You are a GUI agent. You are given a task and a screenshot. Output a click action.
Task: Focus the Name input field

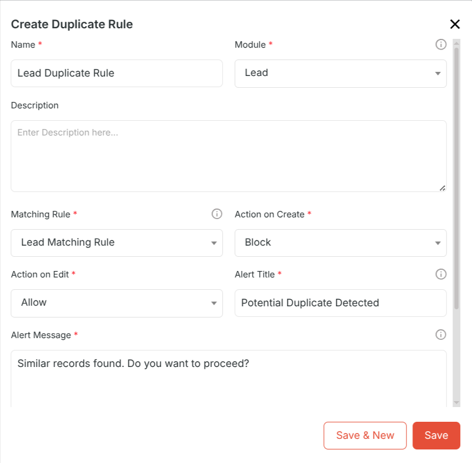[117, 74]
